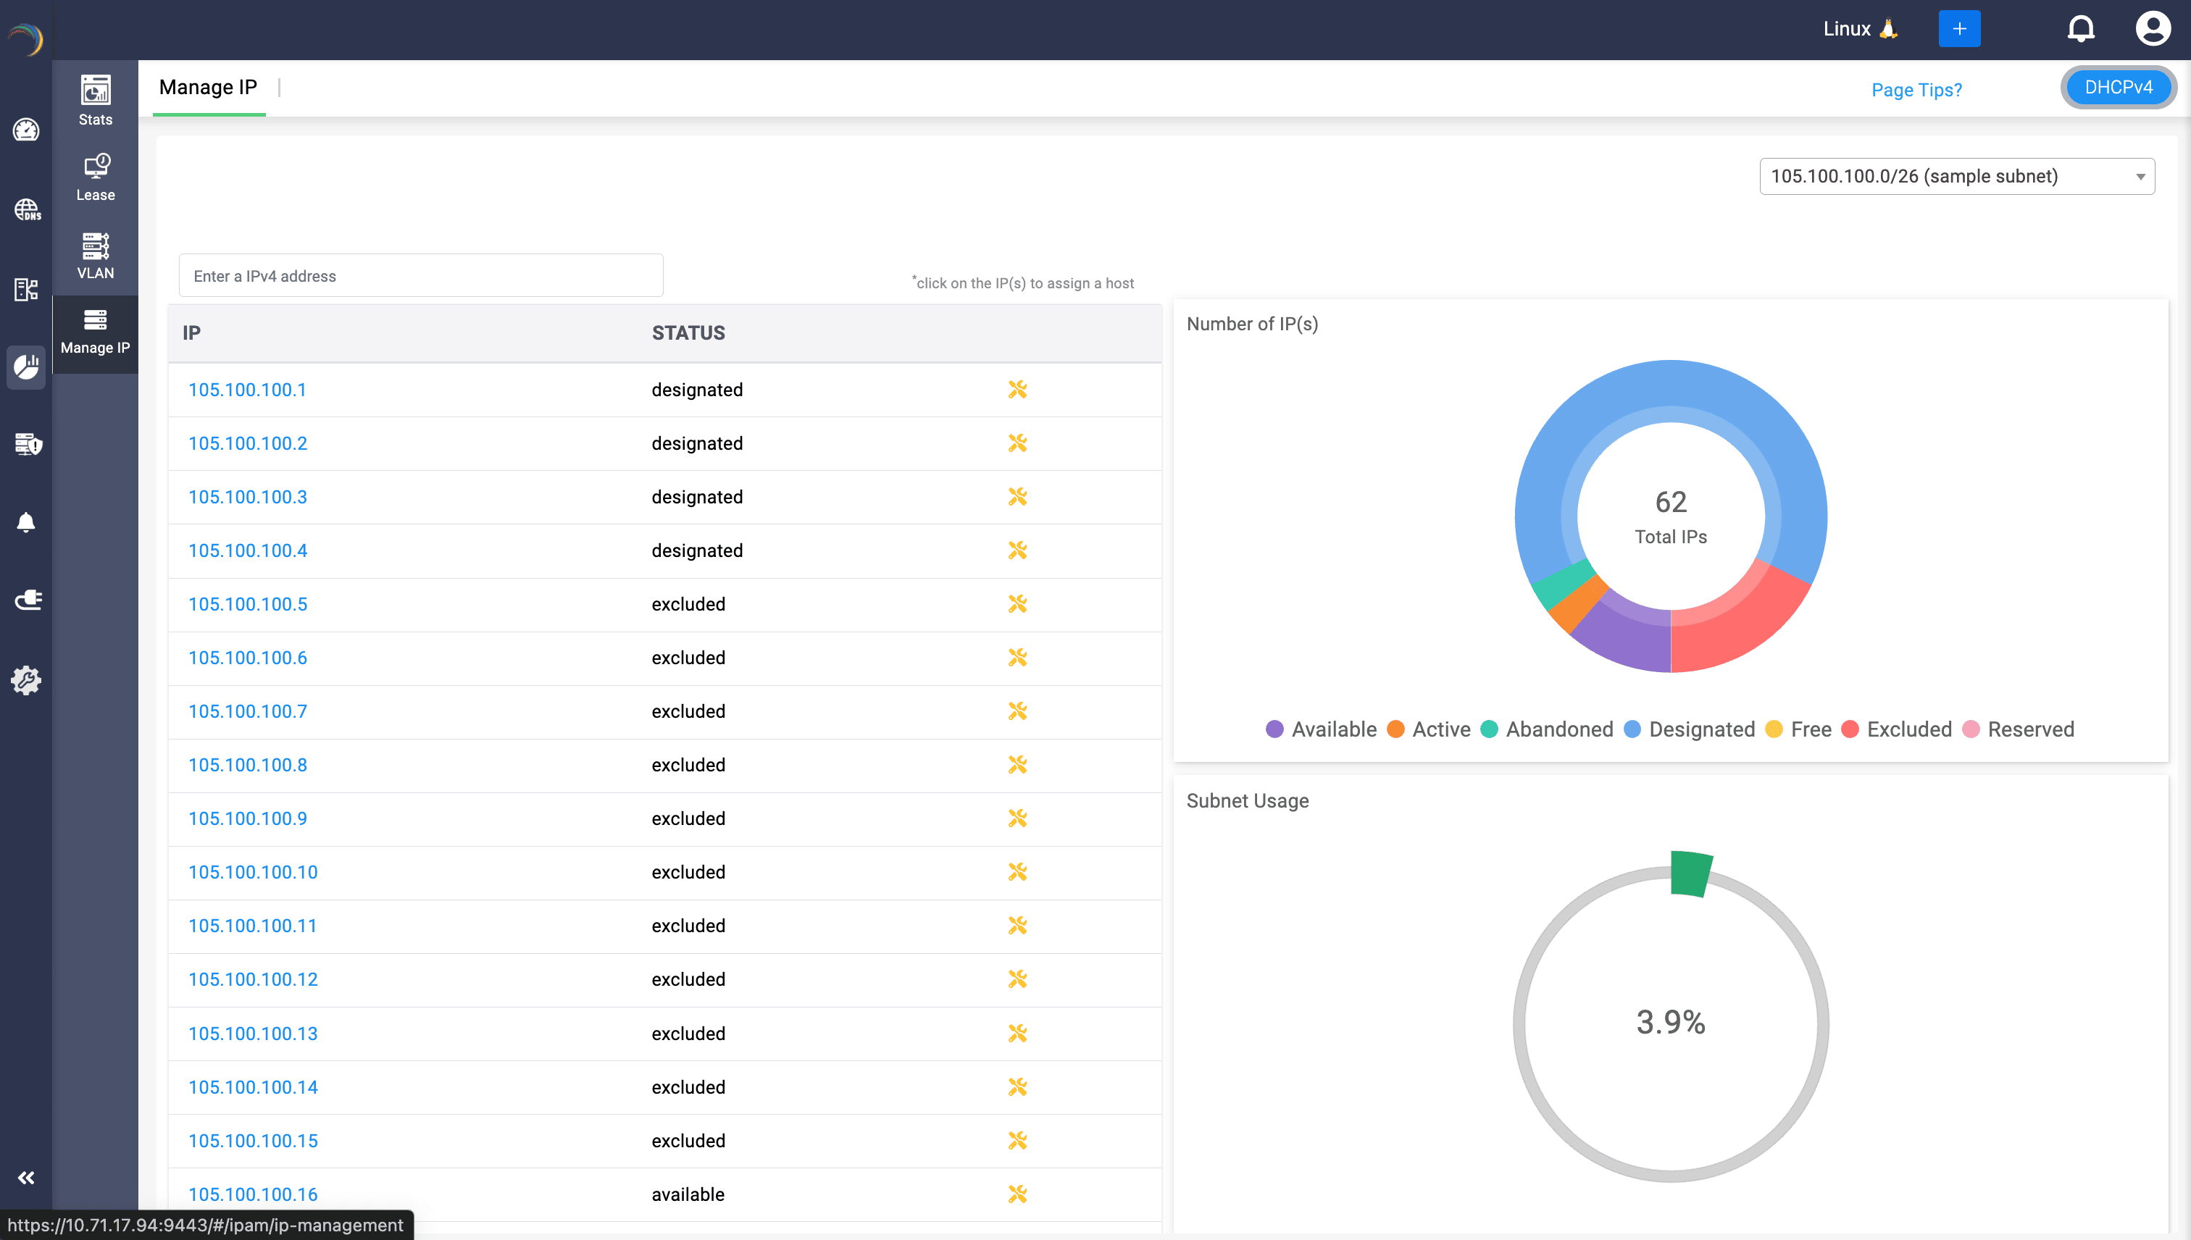Viewport: 2191px width, 1240px height.
Task: Open the Page Tips link
Action: [1916, 89]
